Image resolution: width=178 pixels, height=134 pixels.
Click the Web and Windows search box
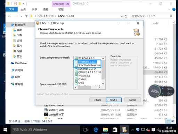45,130
